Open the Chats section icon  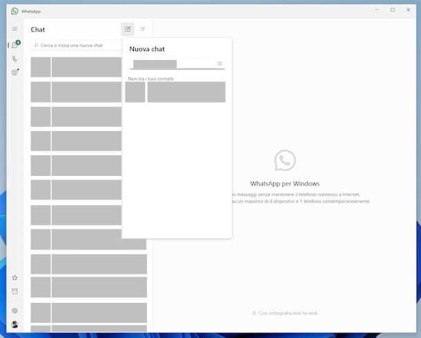pyautogui.click(x=15, y=45)
